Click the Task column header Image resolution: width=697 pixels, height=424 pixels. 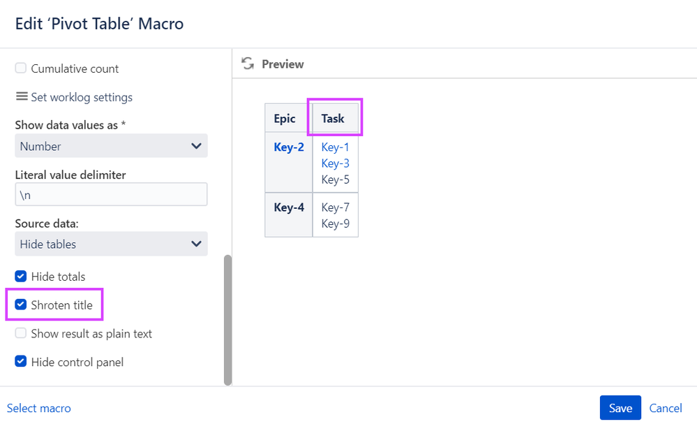tap(333, 118)
